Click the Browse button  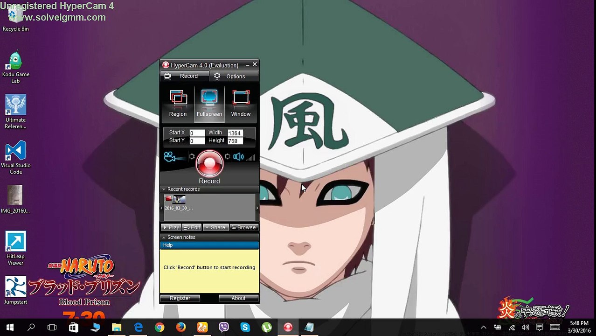click(244, 227)
